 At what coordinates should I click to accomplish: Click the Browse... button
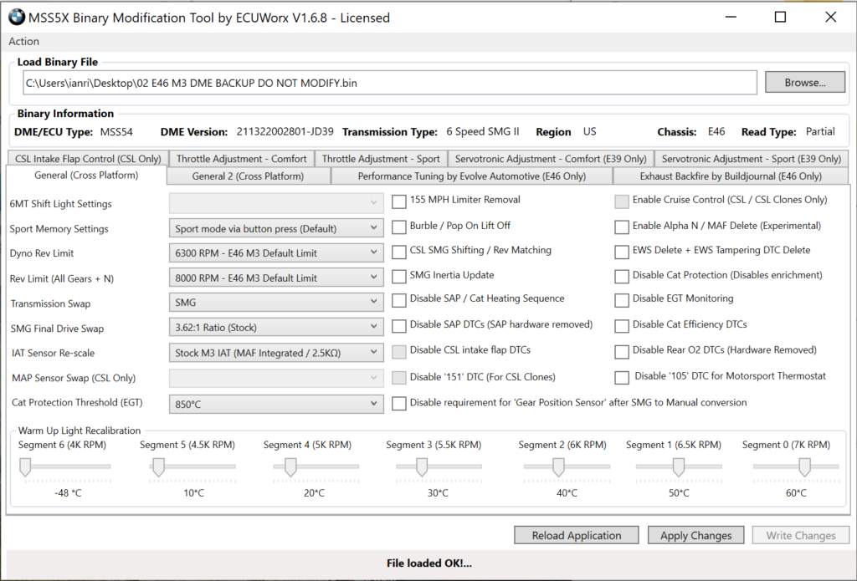coord(805,83)
